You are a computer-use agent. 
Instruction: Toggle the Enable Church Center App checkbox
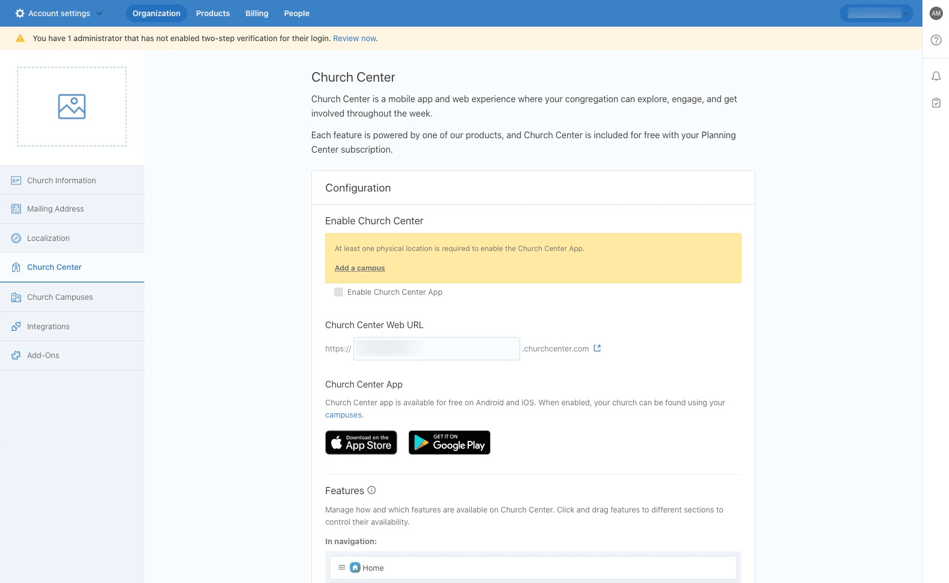click(x=339, y=292)
